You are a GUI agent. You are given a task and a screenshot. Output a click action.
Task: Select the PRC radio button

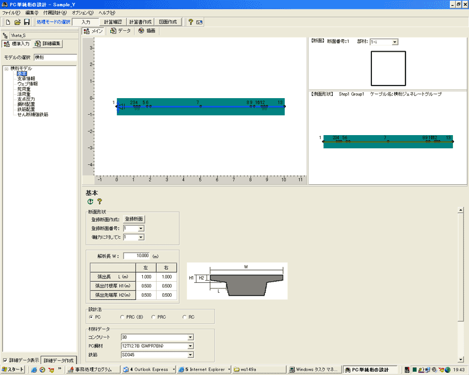(x=153, y=317)
